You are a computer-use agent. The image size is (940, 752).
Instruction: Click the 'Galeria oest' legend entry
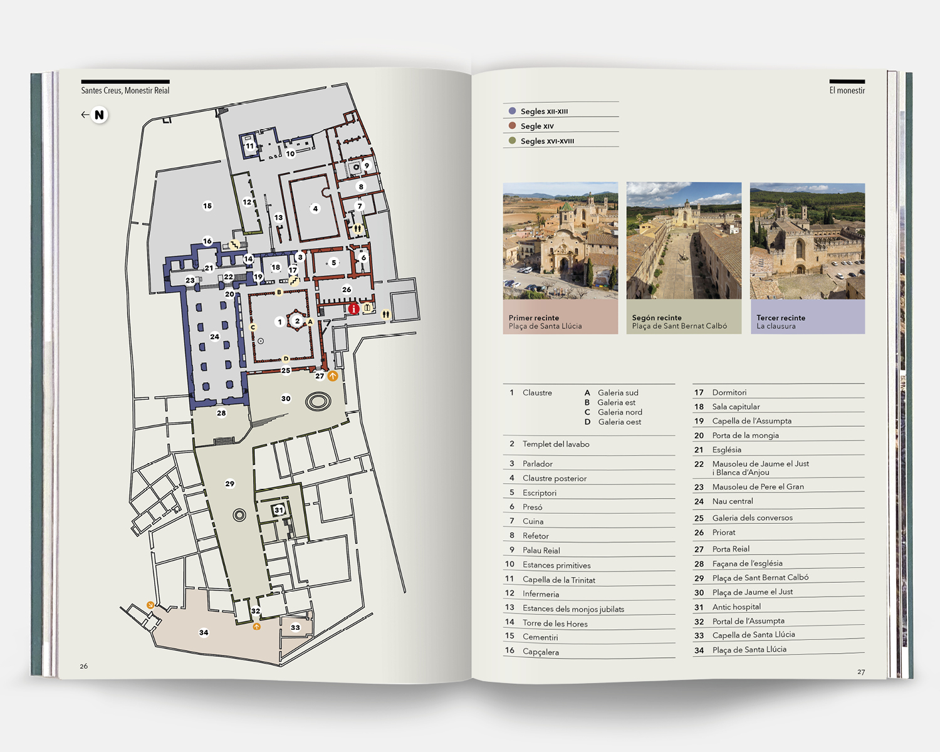pyautogui.click(x=619, y=422)
